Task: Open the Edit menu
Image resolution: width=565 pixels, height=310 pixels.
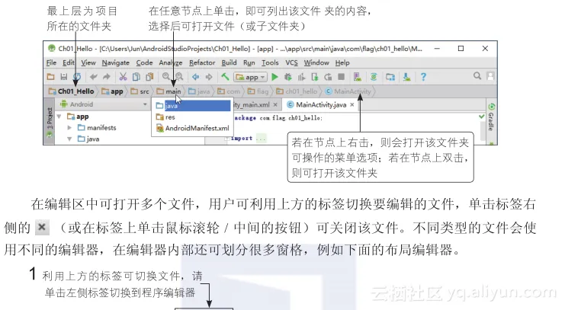Action: point(69,62)
